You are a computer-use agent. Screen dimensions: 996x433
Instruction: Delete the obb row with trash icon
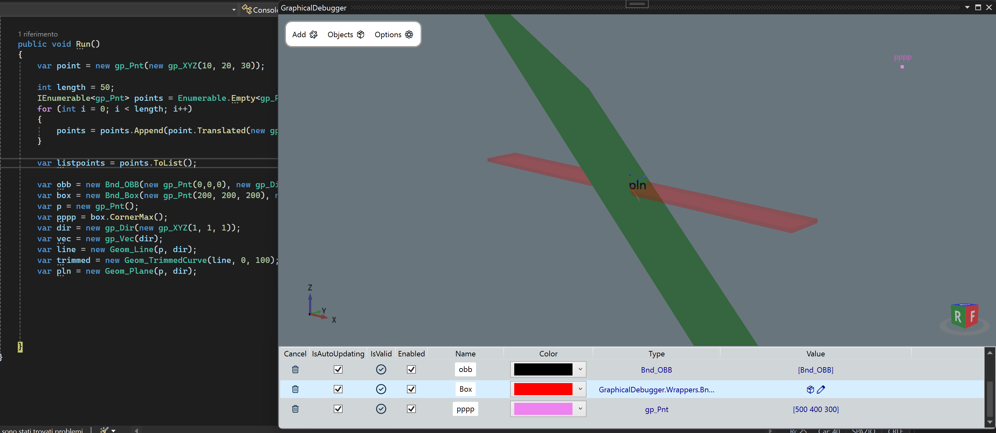[295, 369]
